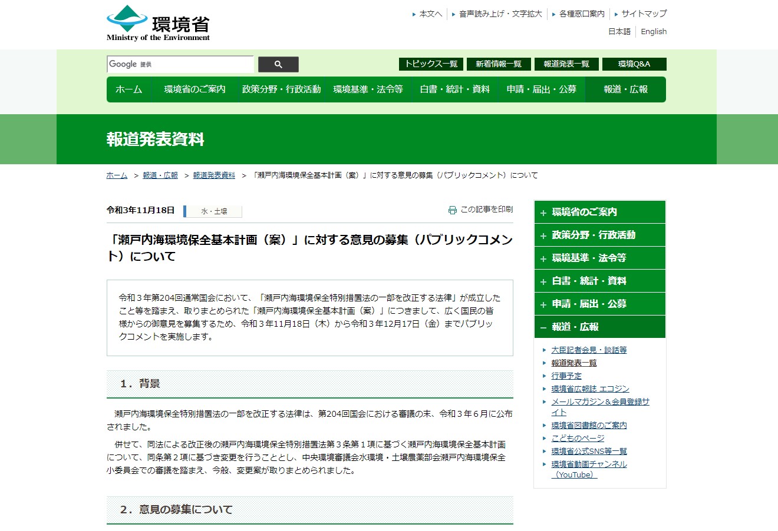Click 報道発表資料 breadcrumb link

(x=214, y=175)
